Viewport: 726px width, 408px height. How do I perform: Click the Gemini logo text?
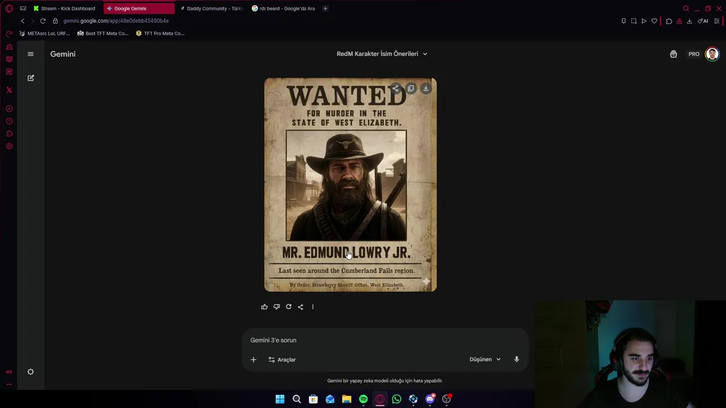(x=63, y=54)
